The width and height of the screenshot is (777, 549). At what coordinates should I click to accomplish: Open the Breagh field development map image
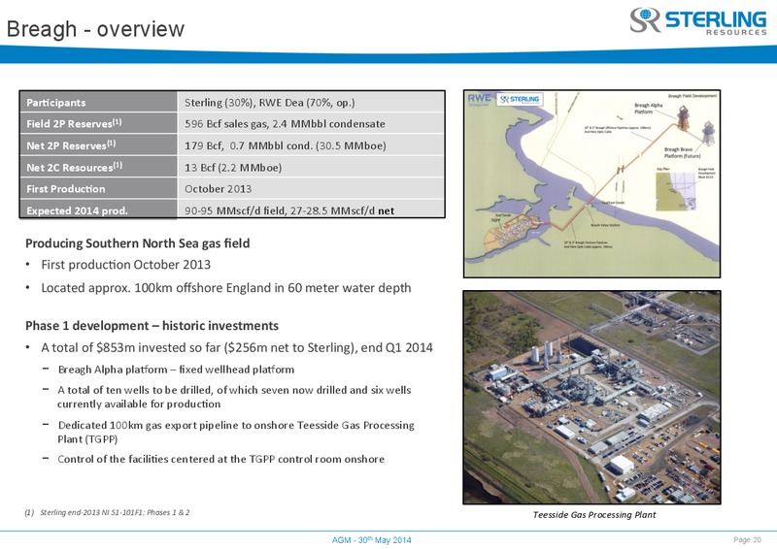[x=591, y=183]
